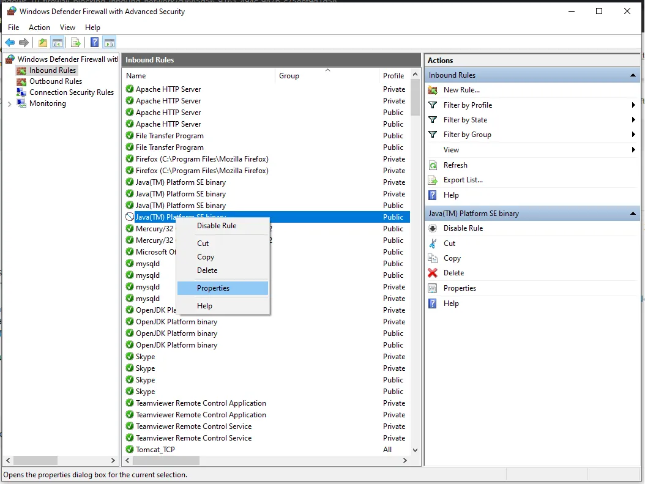Click tree pane horizontal scrollbar right arrow

coord(113,461)
